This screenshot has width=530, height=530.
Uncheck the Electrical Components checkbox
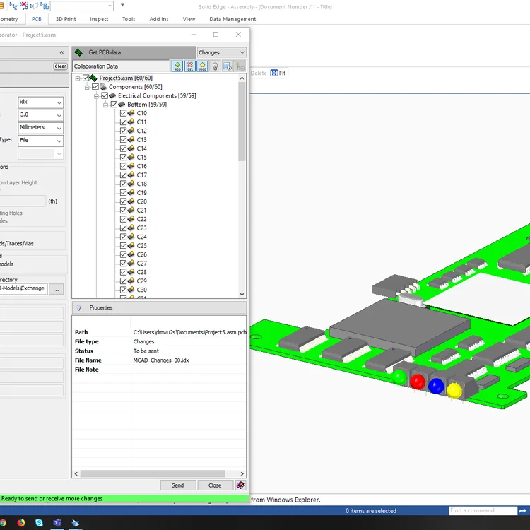pos(105,95)
